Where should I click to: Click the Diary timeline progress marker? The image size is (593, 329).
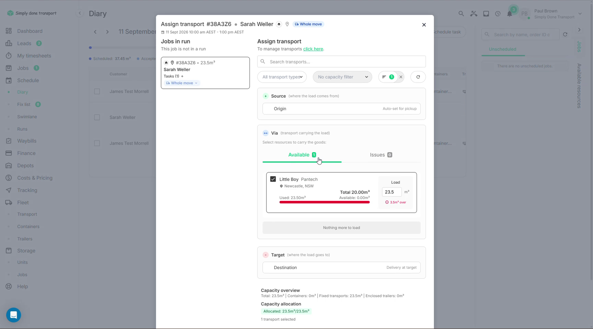90,48
